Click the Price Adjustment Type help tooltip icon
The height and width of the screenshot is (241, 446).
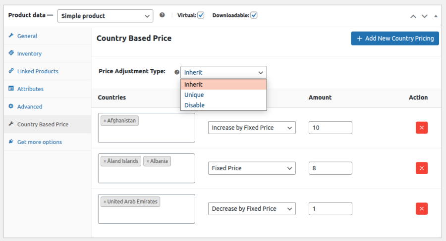[176, 72]
